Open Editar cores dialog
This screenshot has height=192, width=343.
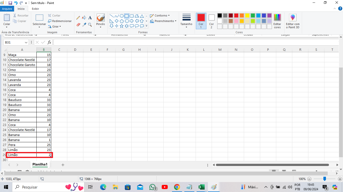[x=277, y=21]
